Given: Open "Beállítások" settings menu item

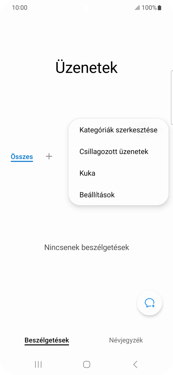Looking at the screenshot, I should click(x=97, y=195).
